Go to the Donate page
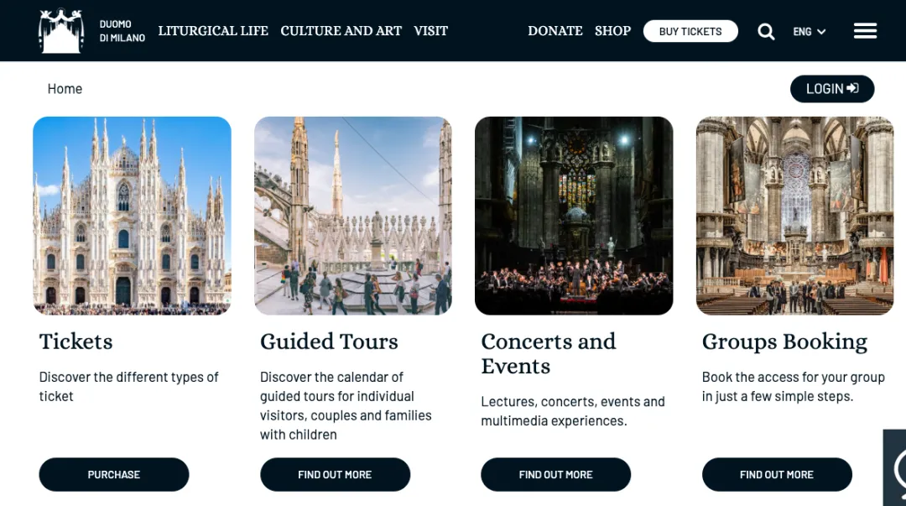Image resolution: width=906 pixels, height=506 pixels. pos(555,31)
